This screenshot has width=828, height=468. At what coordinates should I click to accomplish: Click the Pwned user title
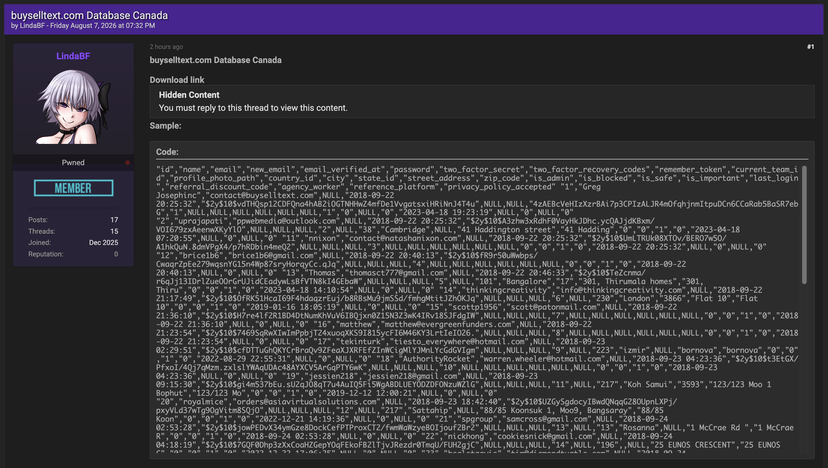[73, 163]
